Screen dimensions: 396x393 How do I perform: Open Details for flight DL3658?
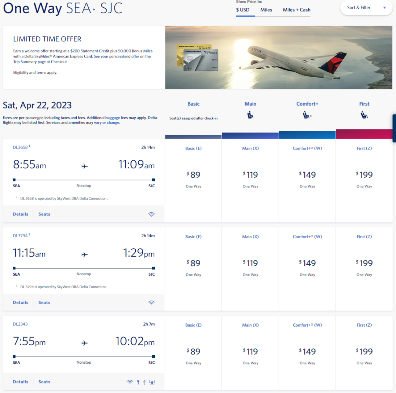coord(21,214)
